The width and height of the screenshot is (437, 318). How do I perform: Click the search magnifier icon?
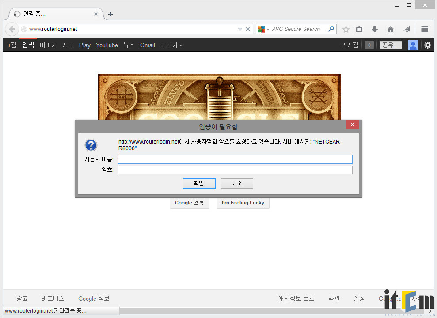331,29
